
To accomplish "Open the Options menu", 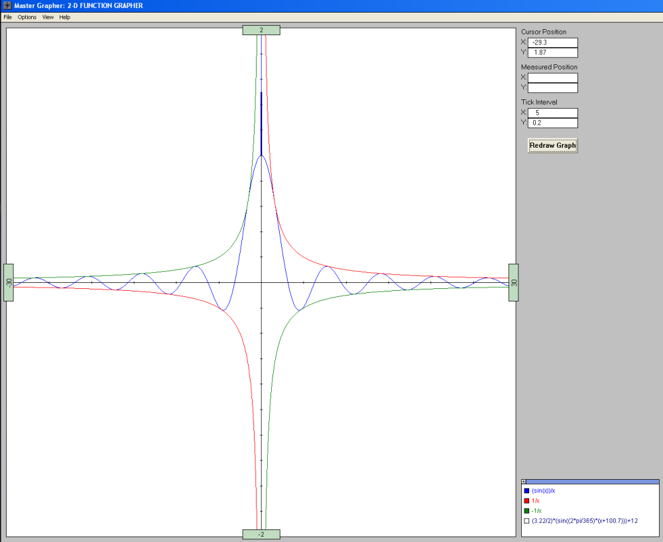I will pyautogui.click(x=27, y=17).
